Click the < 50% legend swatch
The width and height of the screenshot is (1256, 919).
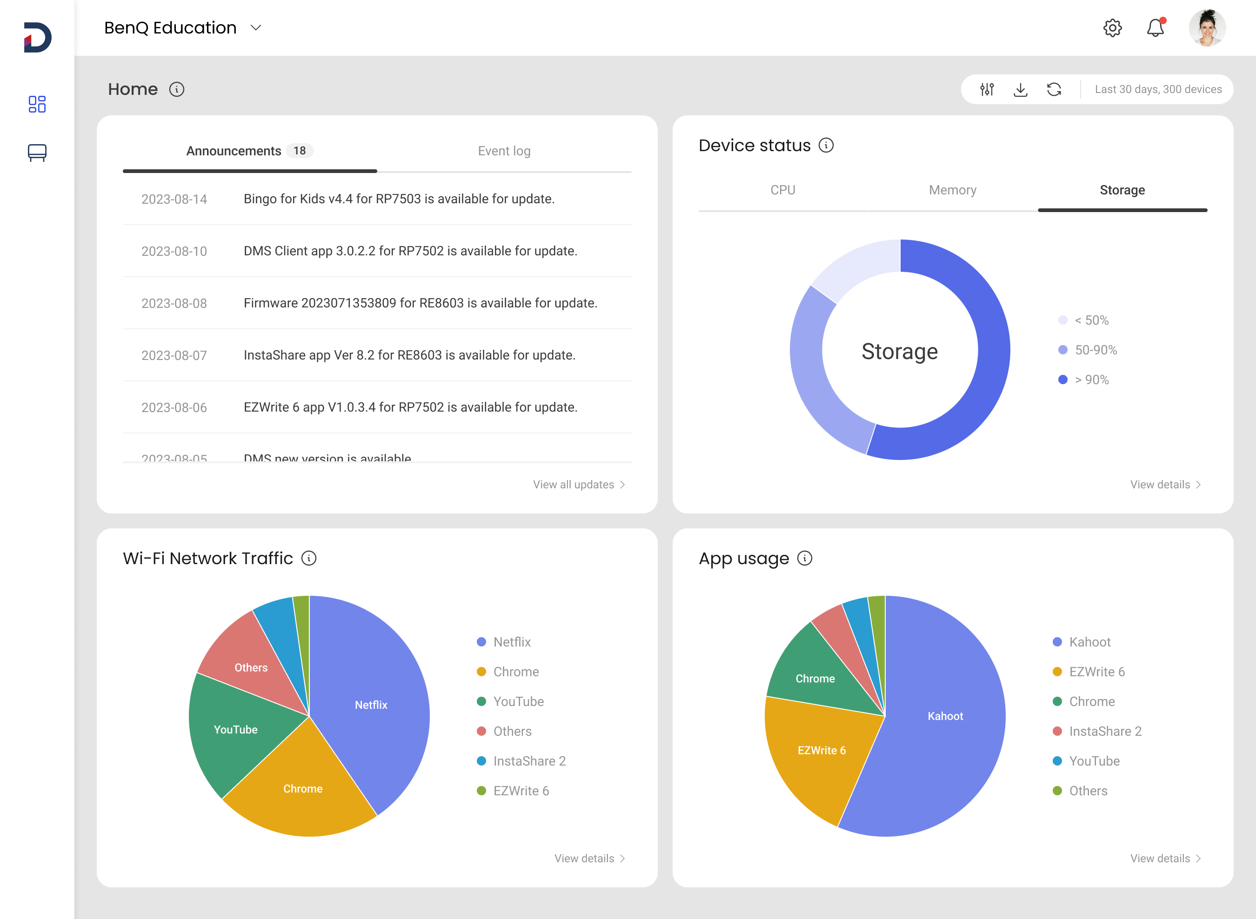(x=1063, y=320)
